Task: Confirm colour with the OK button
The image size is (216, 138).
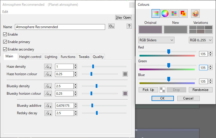Action: pos(162,98)
